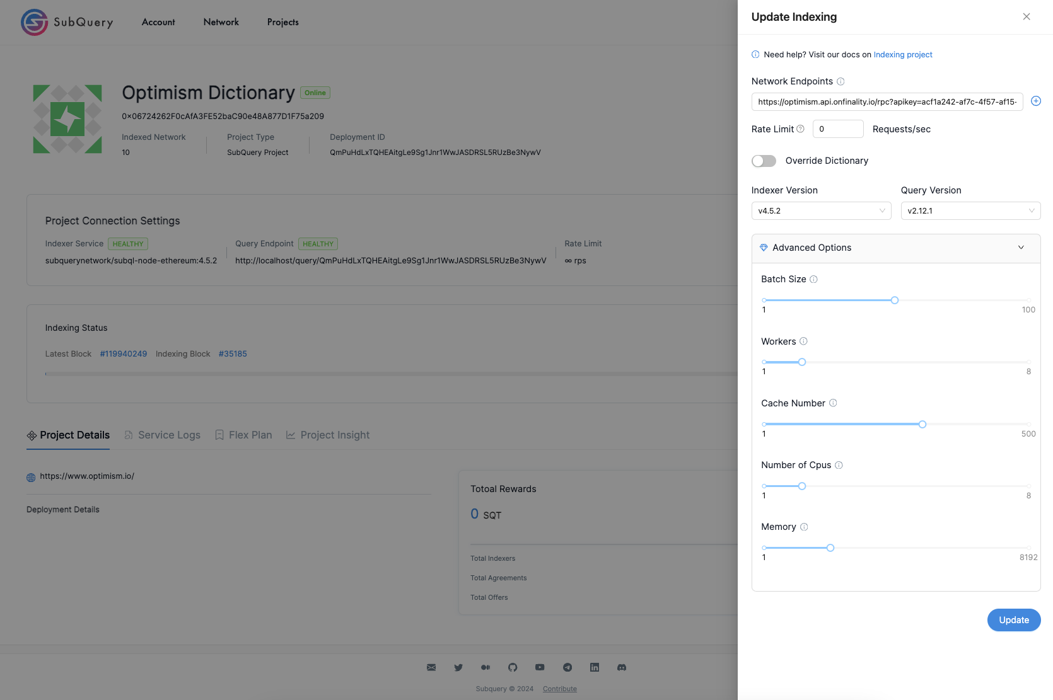Switch to the Project Details tab

[68, 435]
